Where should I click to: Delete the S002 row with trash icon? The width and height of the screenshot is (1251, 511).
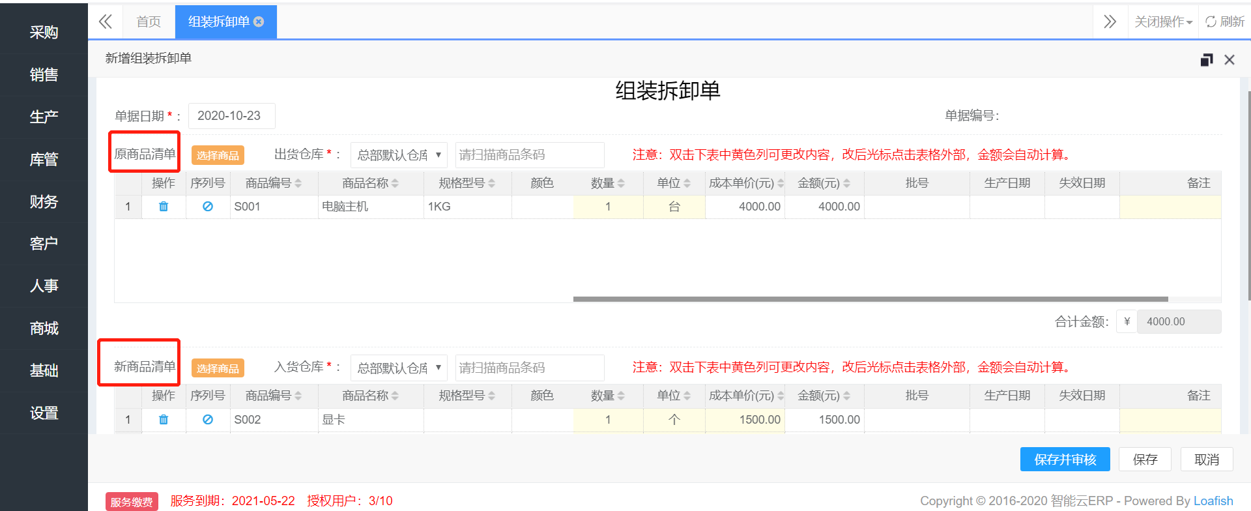pyautogui.click(x=164, y=420)
